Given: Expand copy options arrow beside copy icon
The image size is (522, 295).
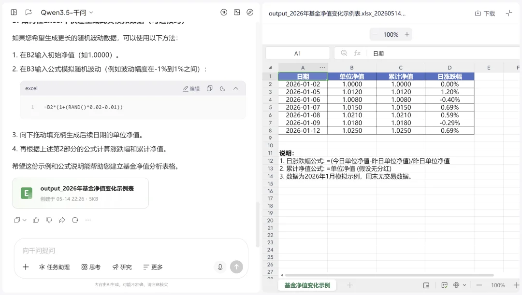Looking at the screenshot, I should [x=24, y=220].
